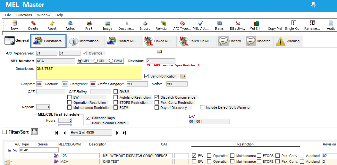
Task: Click the Copy Mel toolbar item
Action: point(275,29)
